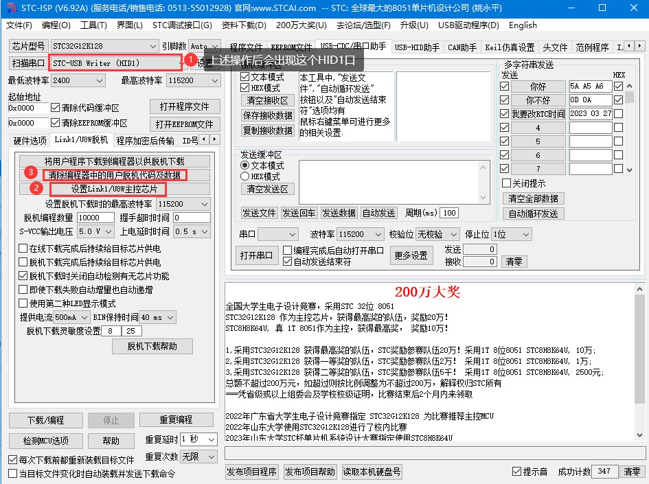
Task: Click down arrow of the prize info scrollbar
Action: [x=640, y=435]
